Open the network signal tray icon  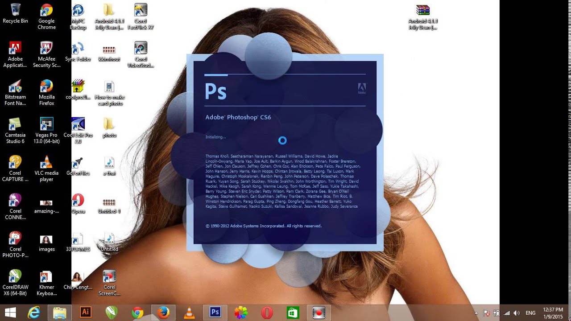coord(506,313)
